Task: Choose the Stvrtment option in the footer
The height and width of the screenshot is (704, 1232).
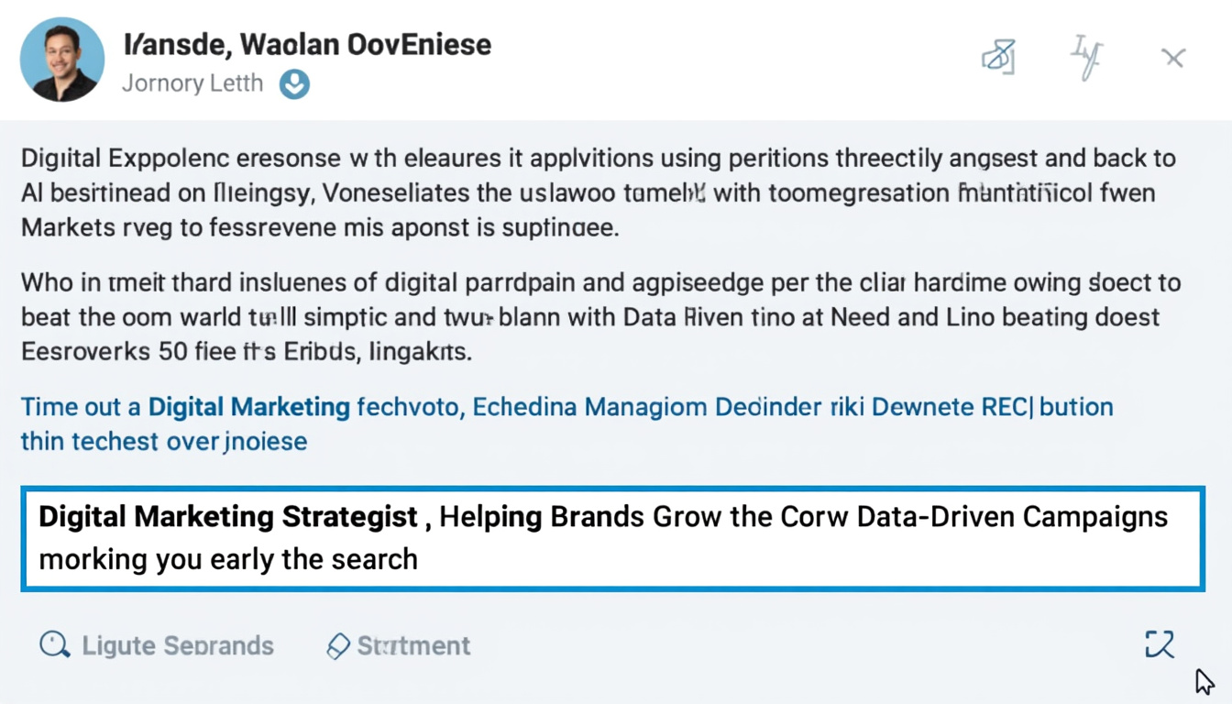Action: point(413,645)
